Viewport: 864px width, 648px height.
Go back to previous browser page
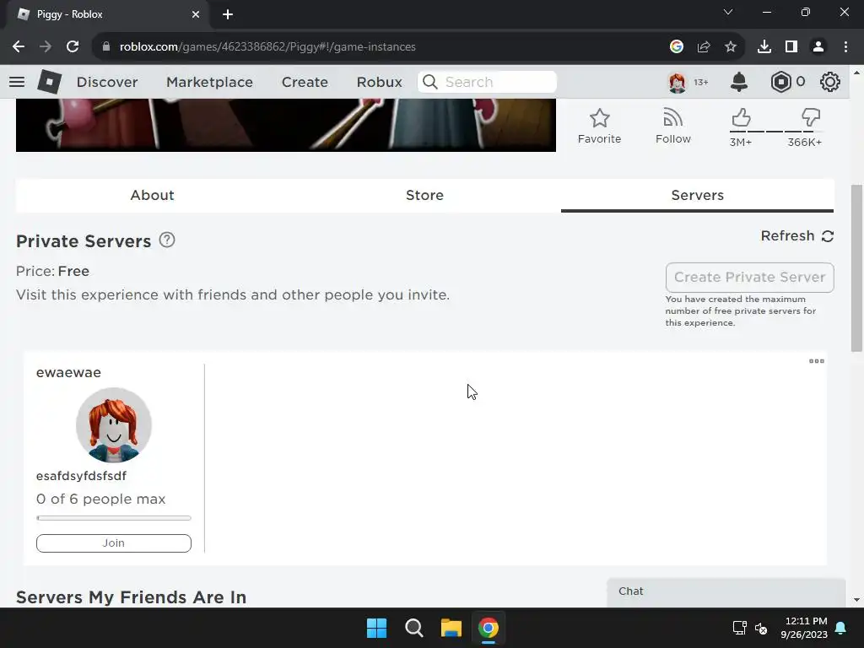19,47
